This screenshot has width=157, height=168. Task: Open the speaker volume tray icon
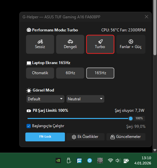[x=118, y=160]
